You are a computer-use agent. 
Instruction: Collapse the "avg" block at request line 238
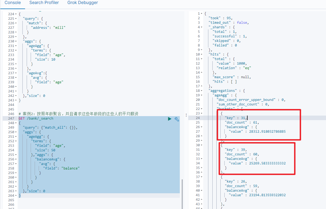point(16,77)
